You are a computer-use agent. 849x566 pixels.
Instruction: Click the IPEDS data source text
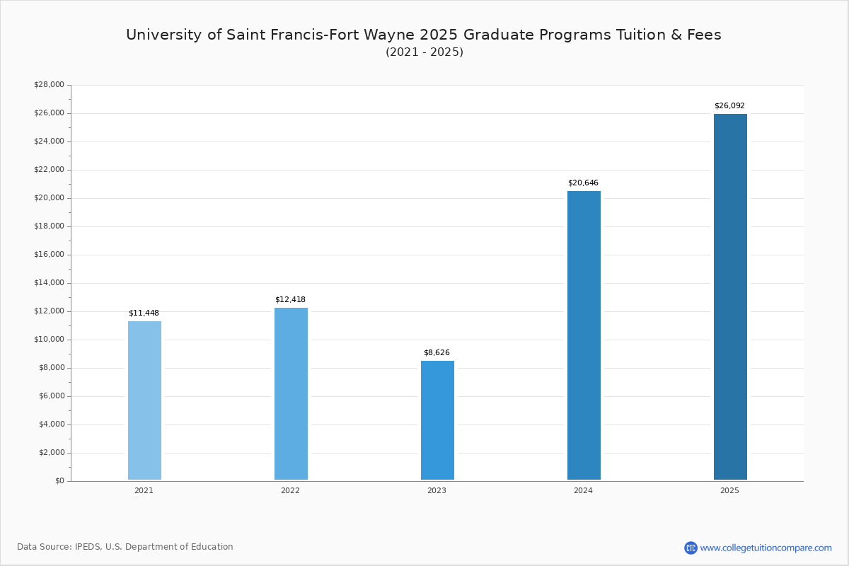(x=125, y=547)
